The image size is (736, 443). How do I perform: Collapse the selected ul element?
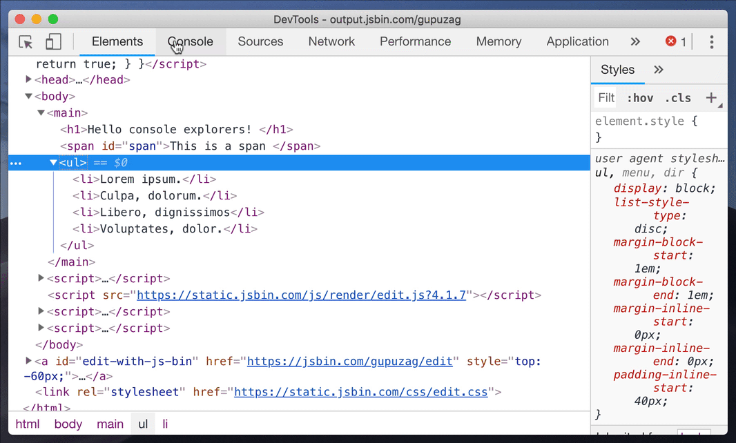point(53,163)
